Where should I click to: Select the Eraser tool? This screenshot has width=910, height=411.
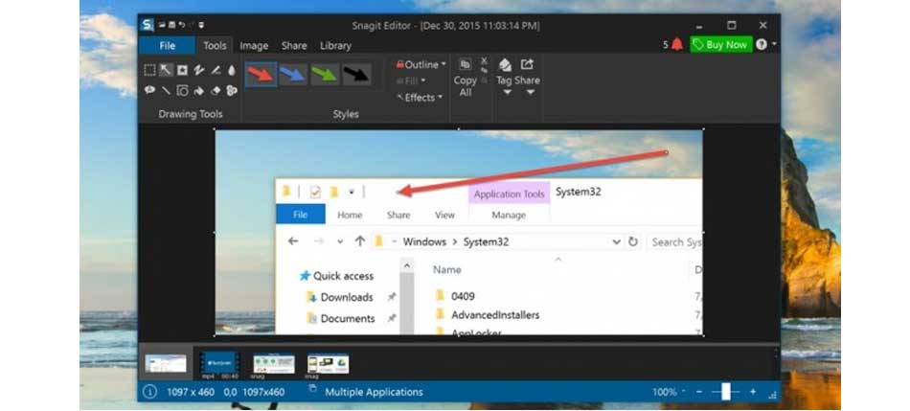[216, 90]
